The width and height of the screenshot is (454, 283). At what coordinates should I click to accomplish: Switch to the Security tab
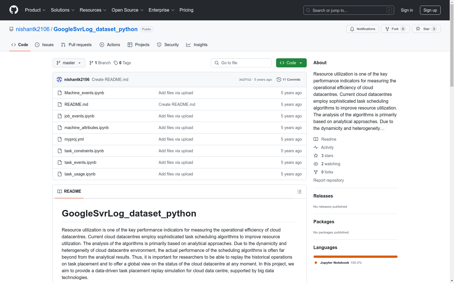[168, 45]
